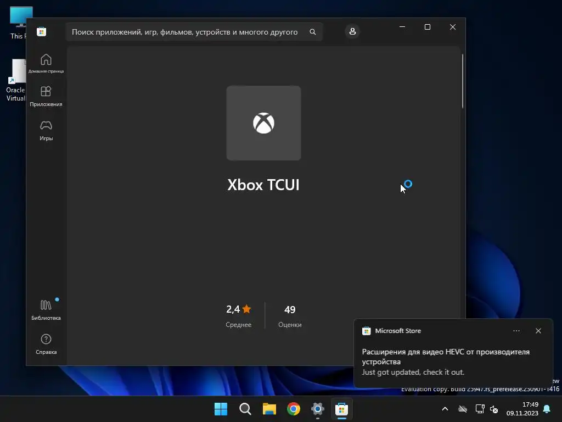Click the muted volume tray icon
This screenshot has height=422, width=562.
(x=494, y=409)
